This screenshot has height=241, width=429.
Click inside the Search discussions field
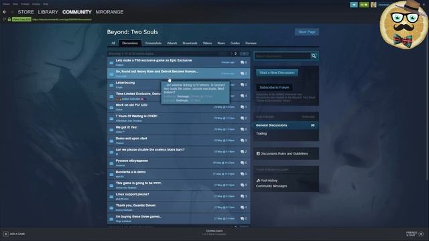(283, 56)
